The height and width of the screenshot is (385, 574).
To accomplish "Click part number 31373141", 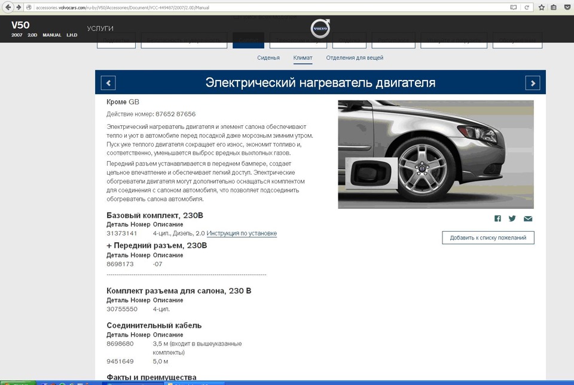I will tap(122, 233).
